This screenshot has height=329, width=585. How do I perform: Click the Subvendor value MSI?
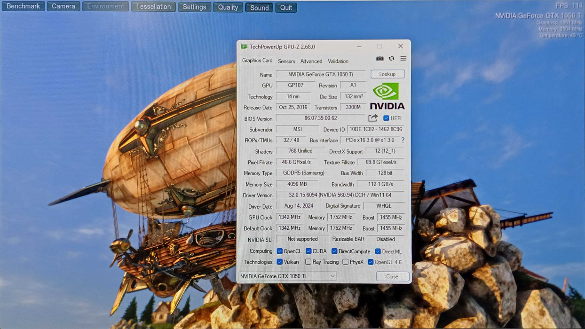pos(298,129)
